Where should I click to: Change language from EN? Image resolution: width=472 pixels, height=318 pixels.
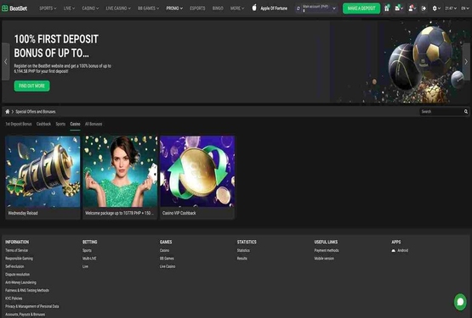click(x=465, y=8)
